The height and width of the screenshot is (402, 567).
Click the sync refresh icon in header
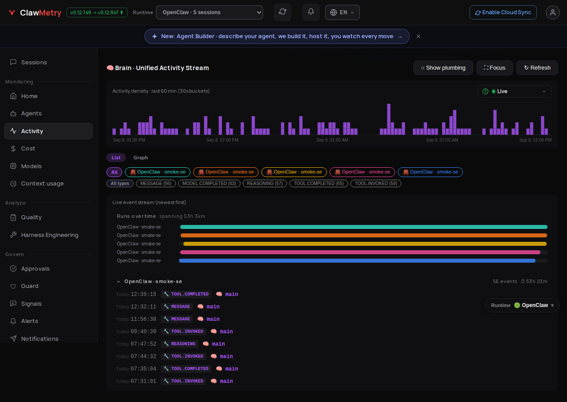(x=283, y=12)
